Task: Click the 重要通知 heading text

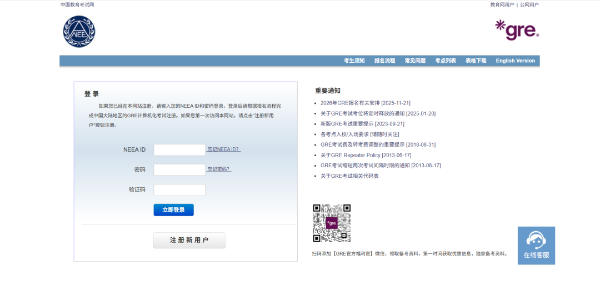Action: coord(328,91)
